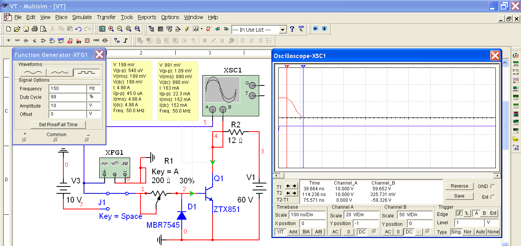Open the Spreadsheet view grid icon
Image resolution: width=521 pixels, height=246 pixels.
tap(160, 29)
